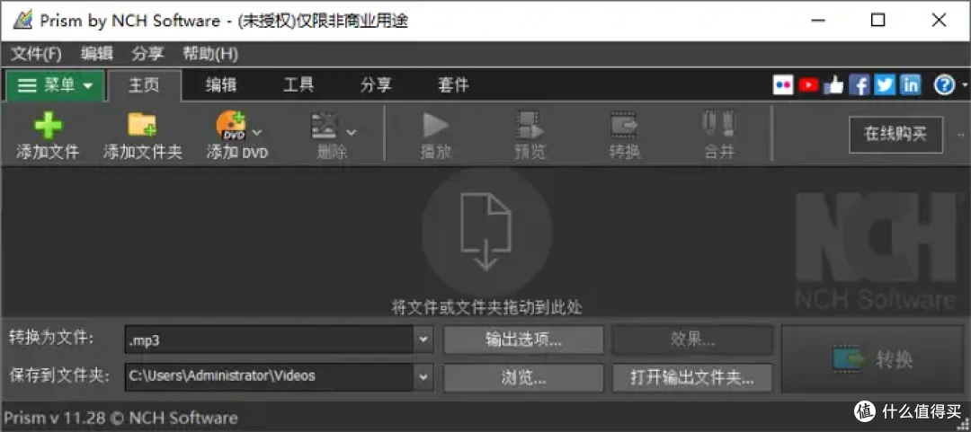971x432 pixels.
Task: Click the 保存到文件夹: label
Action: click(59, 376)
